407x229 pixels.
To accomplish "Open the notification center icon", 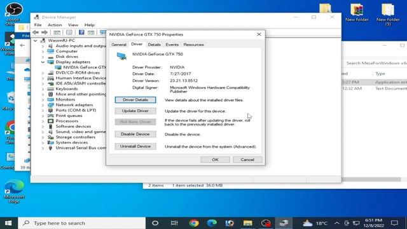I will pos(394,223).
